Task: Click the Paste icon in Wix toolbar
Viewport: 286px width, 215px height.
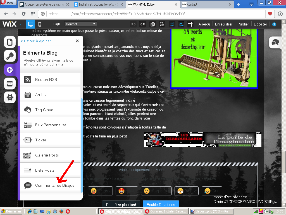Action: click(x=162, y=24)
